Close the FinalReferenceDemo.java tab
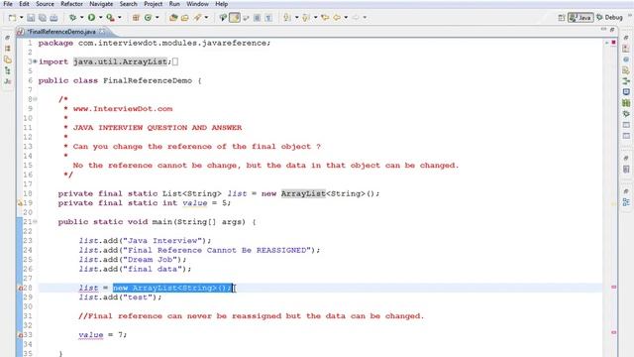634x357 pixels. click(x=102, y=31)
